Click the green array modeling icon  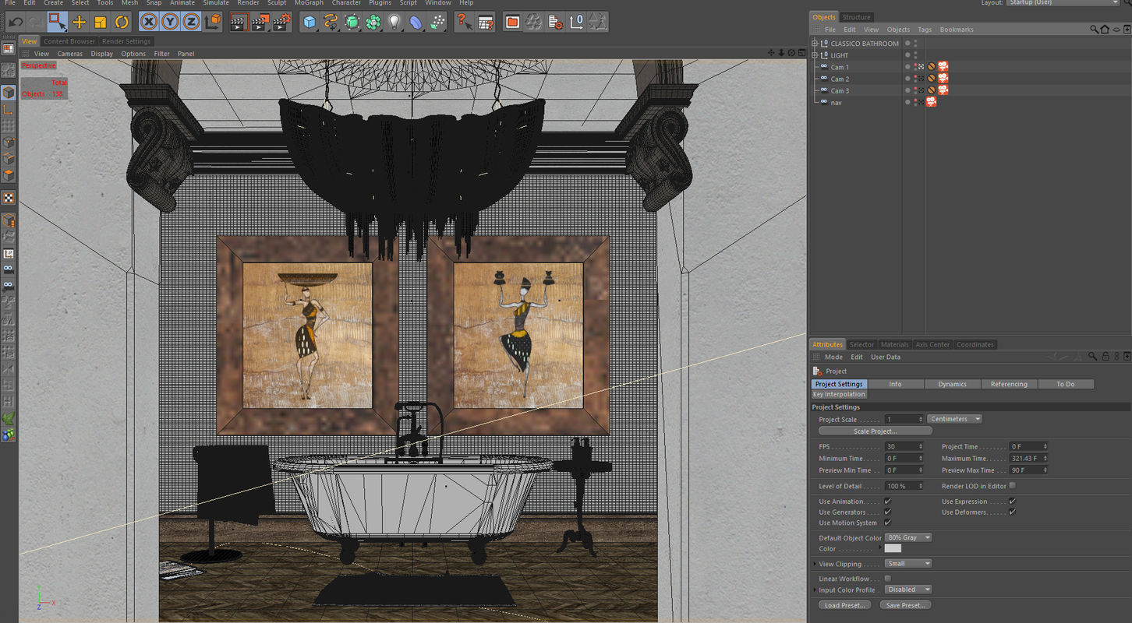pyautogui.click(x=373, y=22)
